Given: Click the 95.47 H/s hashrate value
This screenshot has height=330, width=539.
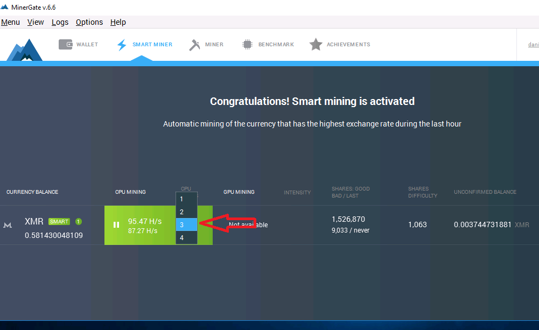Looking at the screenshot, I should [x=145, y=221].
